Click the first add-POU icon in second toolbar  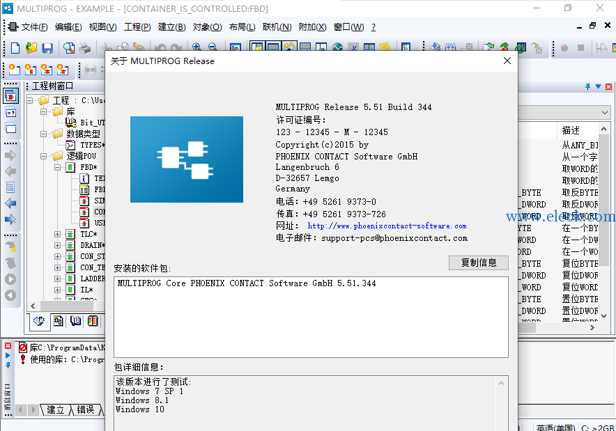[x=15, y=70]
